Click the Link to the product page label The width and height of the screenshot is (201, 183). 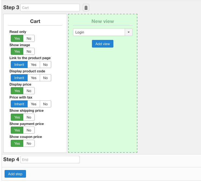coord(30,58)
